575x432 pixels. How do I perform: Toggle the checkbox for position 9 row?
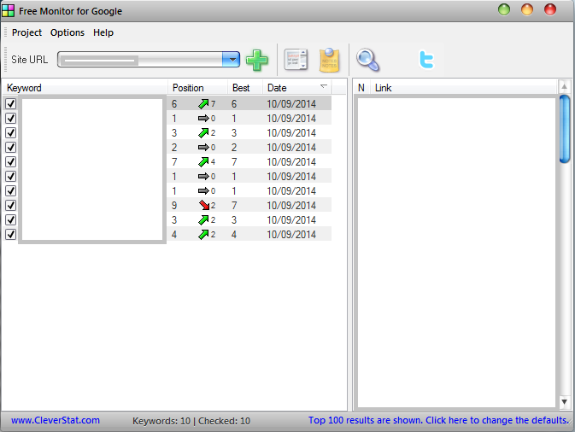[10, 205]
